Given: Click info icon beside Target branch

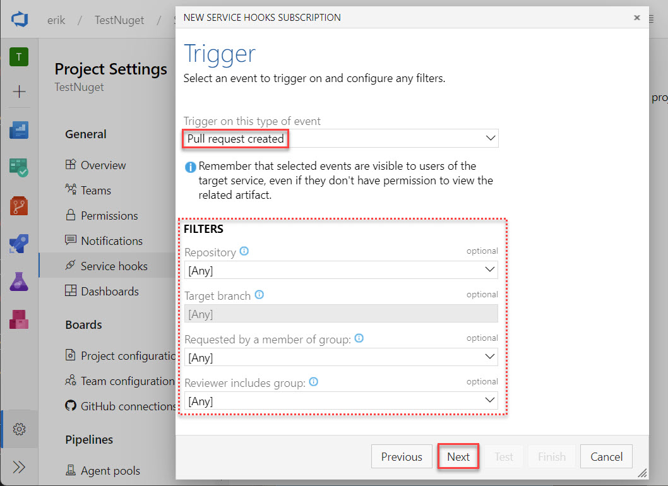Looking at the screenshot, I should click(x=259, y=294).
